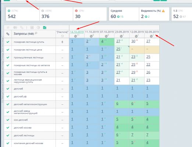Open search next to Запросы (948)
The width and height of the screenshot is (192, 147).
point(36,33)
